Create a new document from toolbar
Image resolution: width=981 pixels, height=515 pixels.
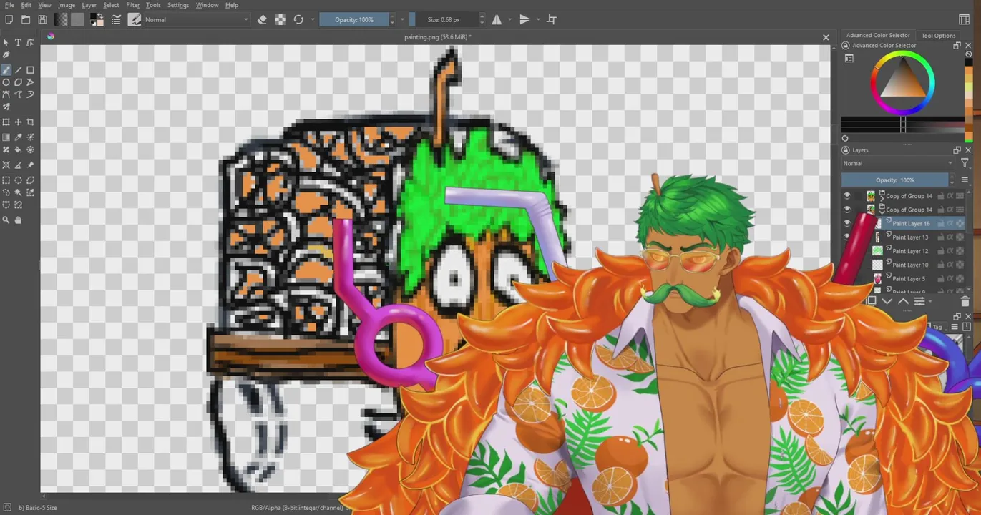pos(9,19)
